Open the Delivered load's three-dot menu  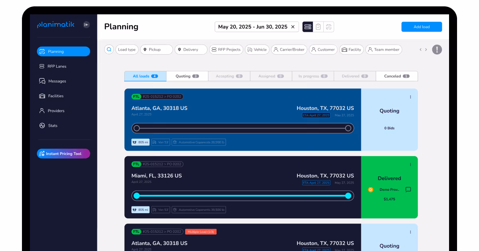click(410, 164)
